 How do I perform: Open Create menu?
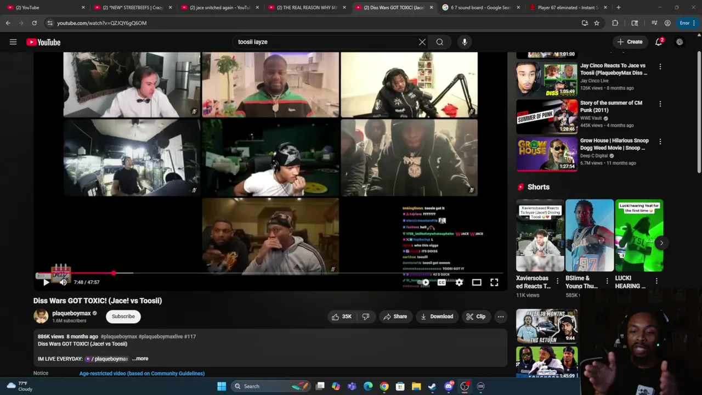630,42
